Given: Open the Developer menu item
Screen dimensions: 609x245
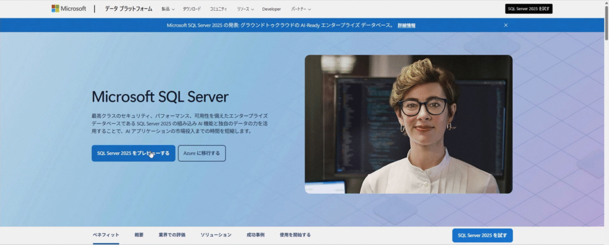Looking at the screenshot, I should tap(271, 9).
